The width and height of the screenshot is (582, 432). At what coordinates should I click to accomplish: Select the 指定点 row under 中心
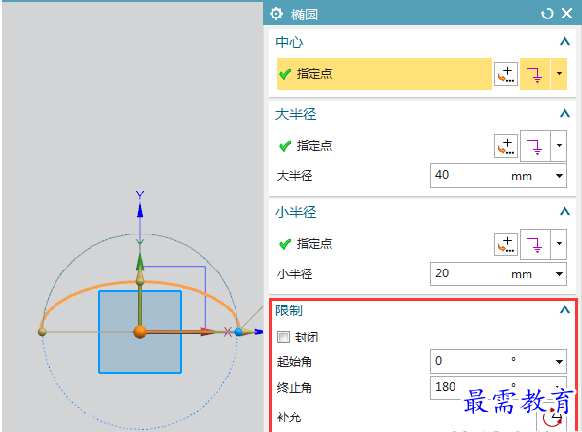pos(384,74)
